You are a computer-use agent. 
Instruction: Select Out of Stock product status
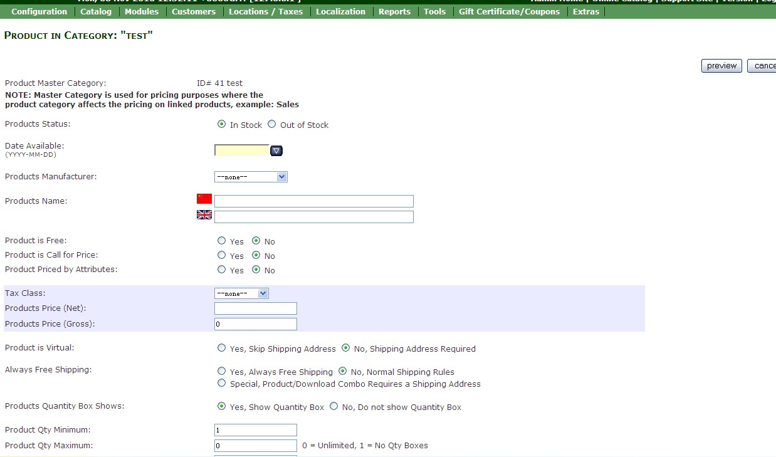tap(271, 124)
